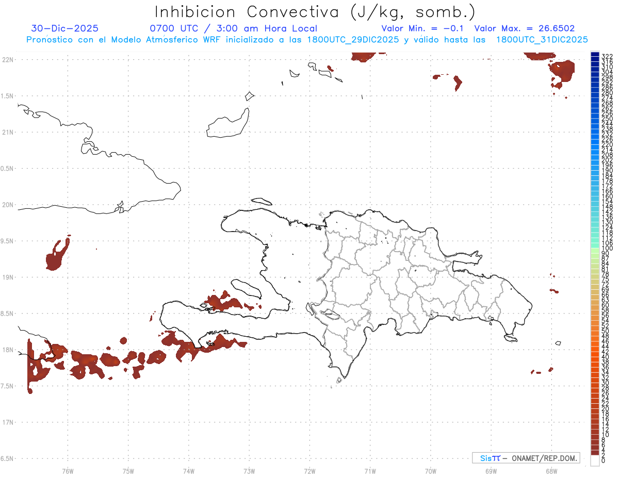The image size is (619, 478).
Task: Click the '22N' latitude label
Action: (x=8, y=59)
